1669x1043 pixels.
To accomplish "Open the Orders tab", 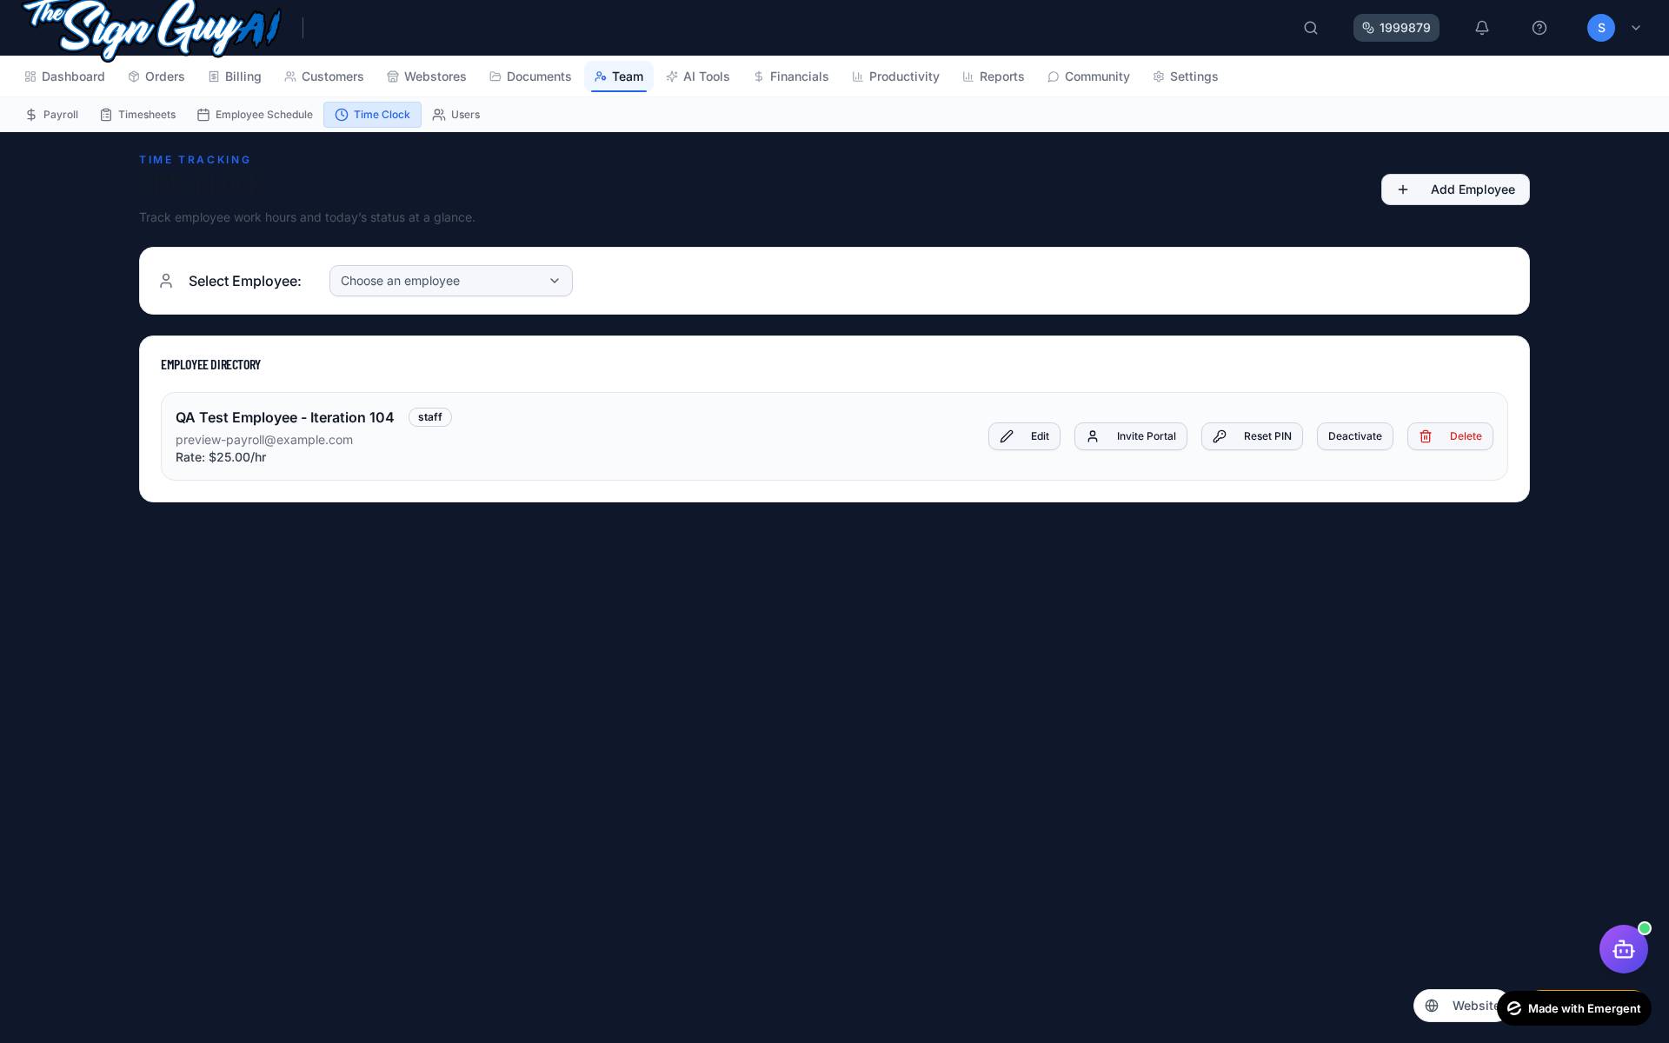I will [156, 76].
